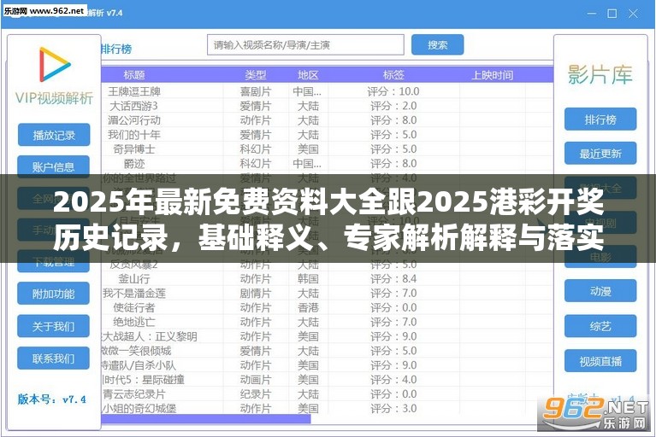Select 综艺 in the 影片库 panel

[600, 326]
